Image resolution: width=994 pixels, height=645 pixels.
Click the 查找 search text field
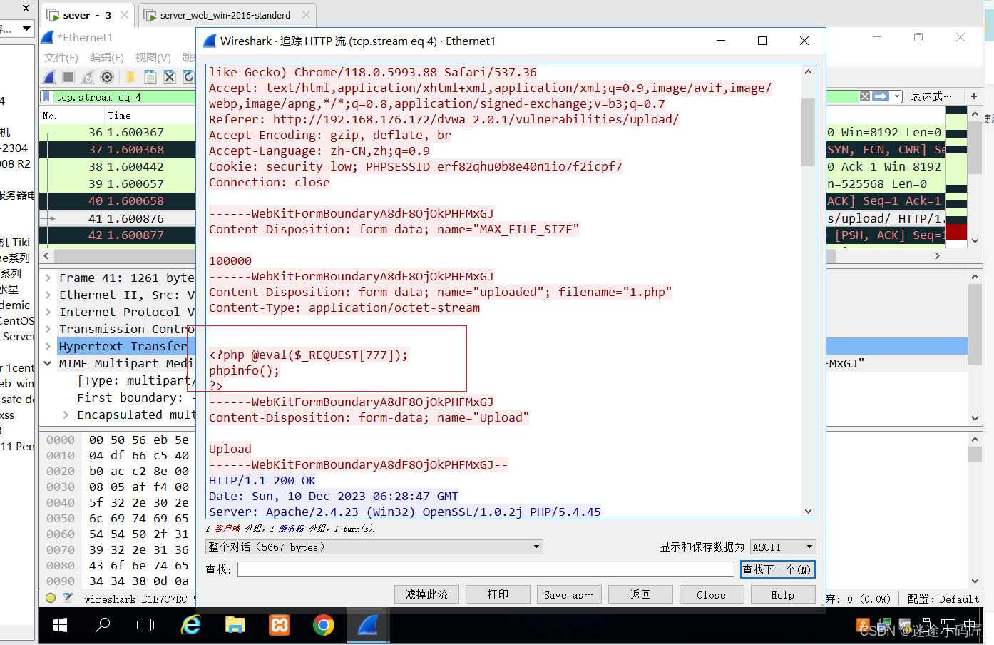pyautogui.click(x=486, y=569)
